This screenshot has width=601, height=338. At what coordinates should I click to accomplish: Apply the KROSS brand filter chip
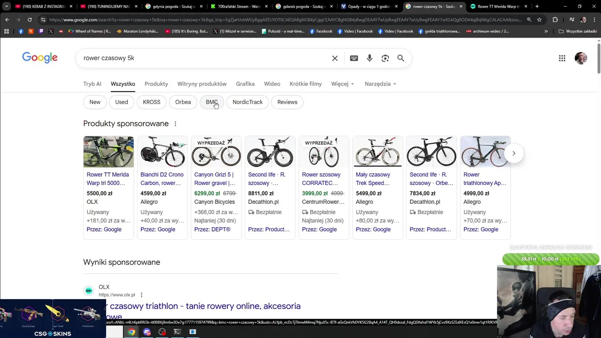tap(152, 102)
